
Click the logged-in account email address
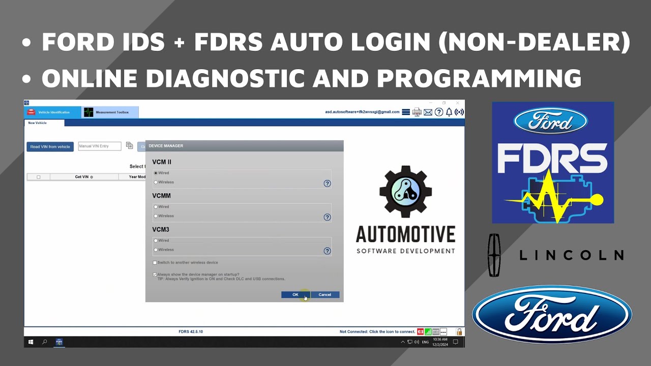click(x=362, y=112)
